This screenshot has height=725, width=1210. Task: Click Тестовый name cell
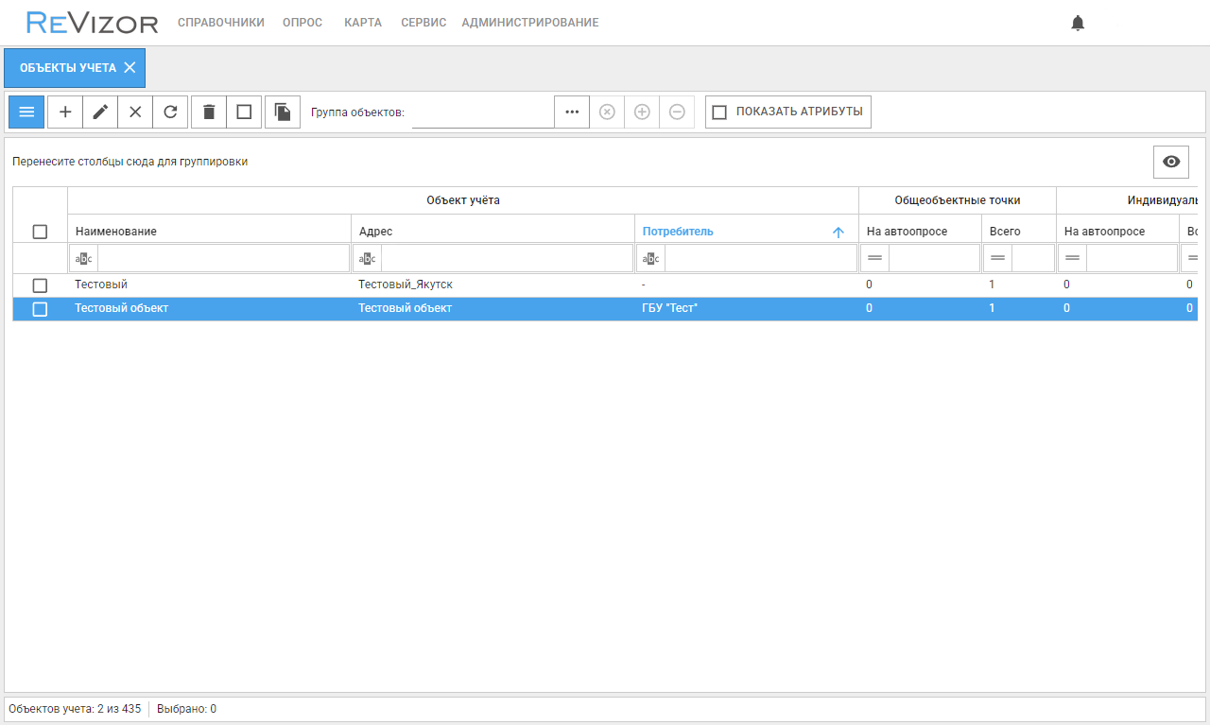[x=101, y=285]
